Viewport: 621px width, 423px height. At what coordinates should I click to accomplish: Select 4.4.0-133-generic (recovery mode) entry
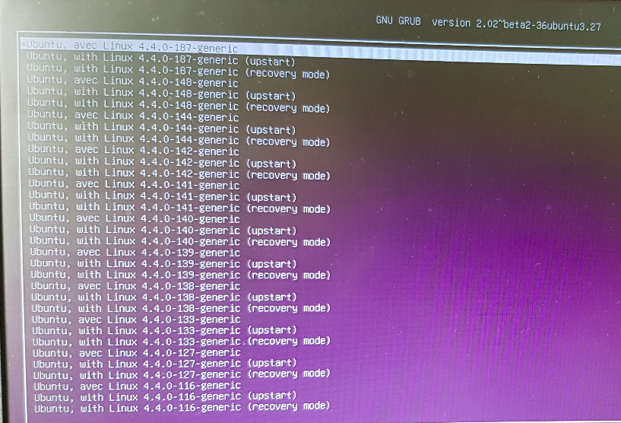[x=182, y=341]
